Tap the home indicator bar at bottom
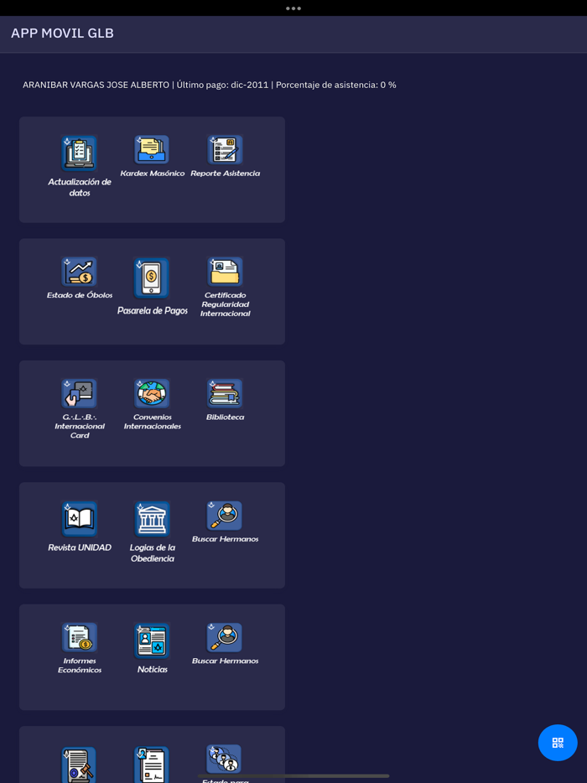This screenshot has width=587, height=783. click(293, 776)
